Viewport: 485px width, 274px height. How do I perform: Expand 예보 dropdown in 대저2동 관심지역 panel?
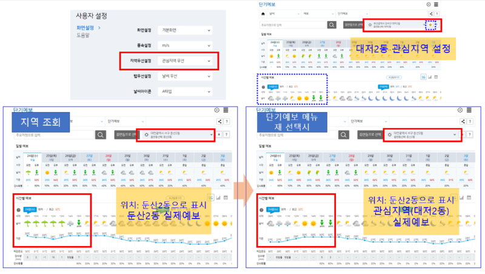coord(318,13)
